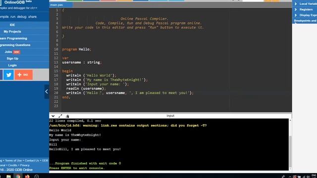Open the Terms of Use link

coord(13,160)
